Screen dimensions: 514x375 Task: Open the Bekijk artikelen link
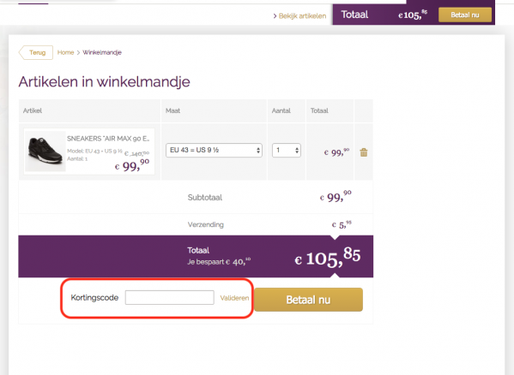302,16
